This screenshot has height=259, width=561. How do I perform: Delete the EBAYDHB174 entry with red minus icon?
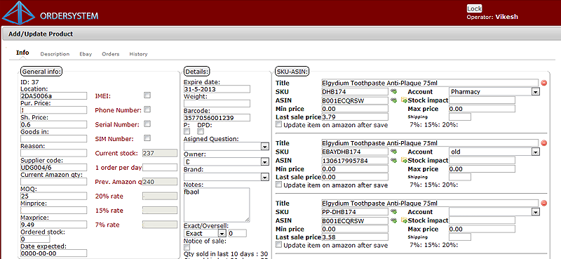544,143
